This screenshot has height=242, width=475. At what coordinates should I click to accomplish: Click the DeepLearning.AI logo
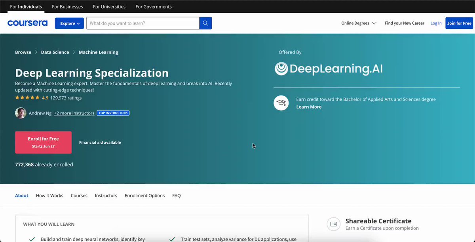click(329, 69)
